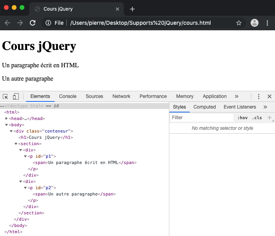Add new style rule plus button
The height and width of the screenshot is (236, 275).
coord(269,118)
